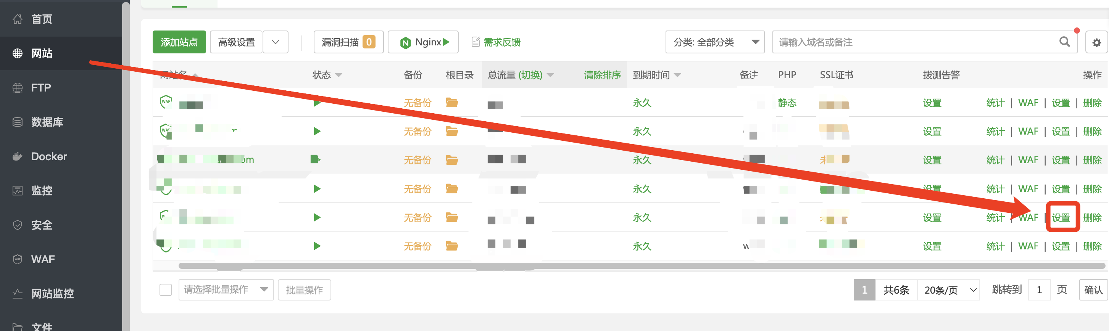
Task: Open the 分类: 全部分类 dropdown
Action: (715, 42)
